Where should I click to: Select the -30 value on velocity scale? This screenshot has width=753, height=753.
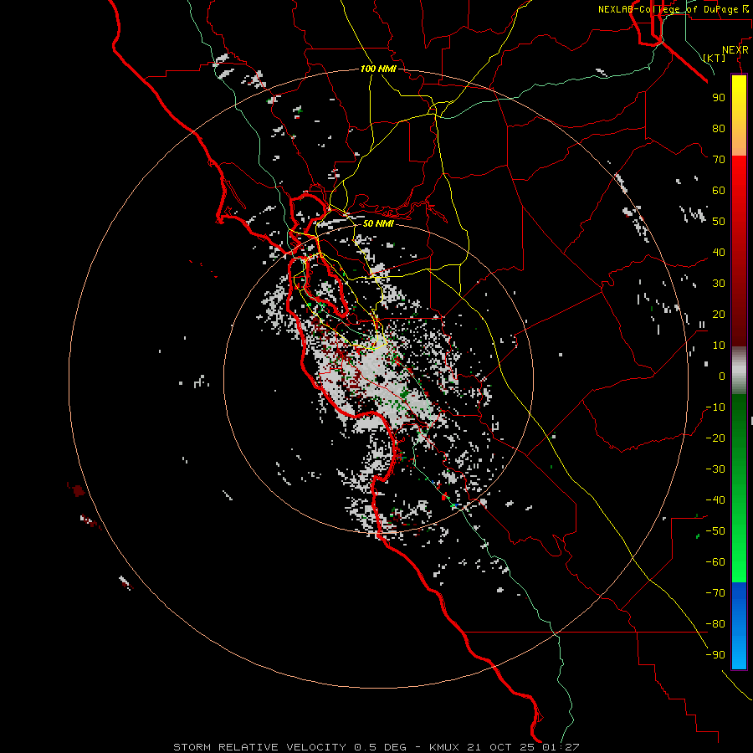pos(715,469)
